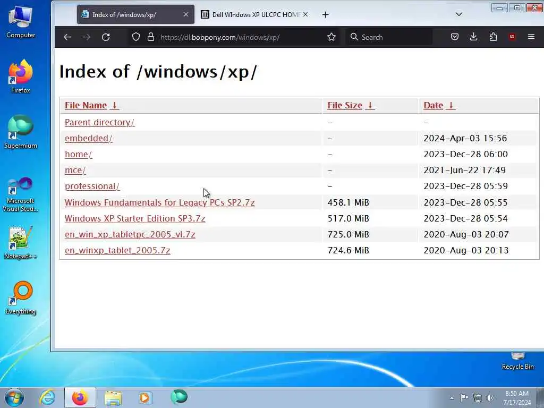Image resolution: width=544 pixels, height=408 pixels.
Task: Download en_winxp_tablet_2005.7z
Action: pos(117,251)
